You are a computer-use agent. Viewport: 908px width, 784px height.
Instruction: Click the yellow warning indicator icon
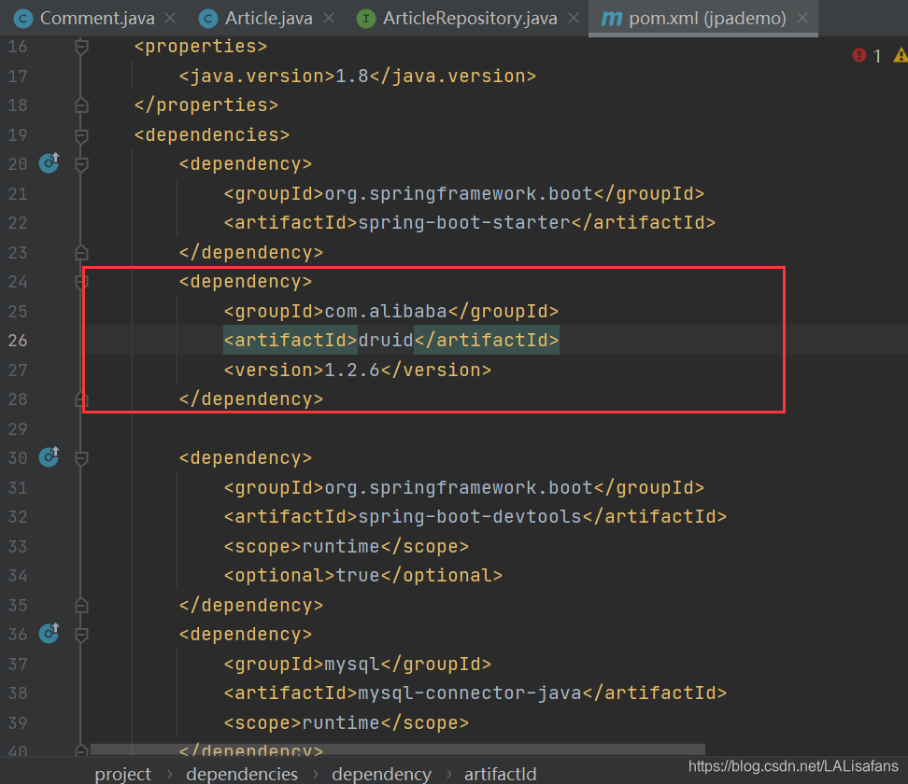click(x=901, y=55)
